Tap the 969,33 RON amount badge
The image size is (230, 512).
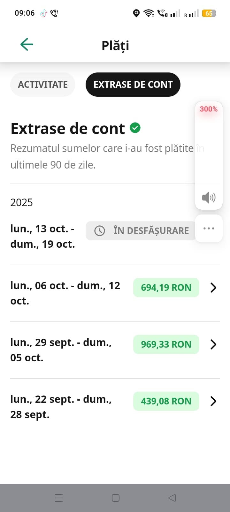[166, 344]
